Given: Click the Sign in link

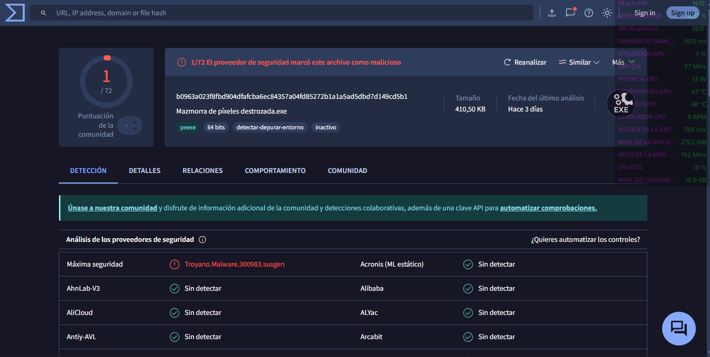Looking at the screenshot, I should click(x=644, y=13).
